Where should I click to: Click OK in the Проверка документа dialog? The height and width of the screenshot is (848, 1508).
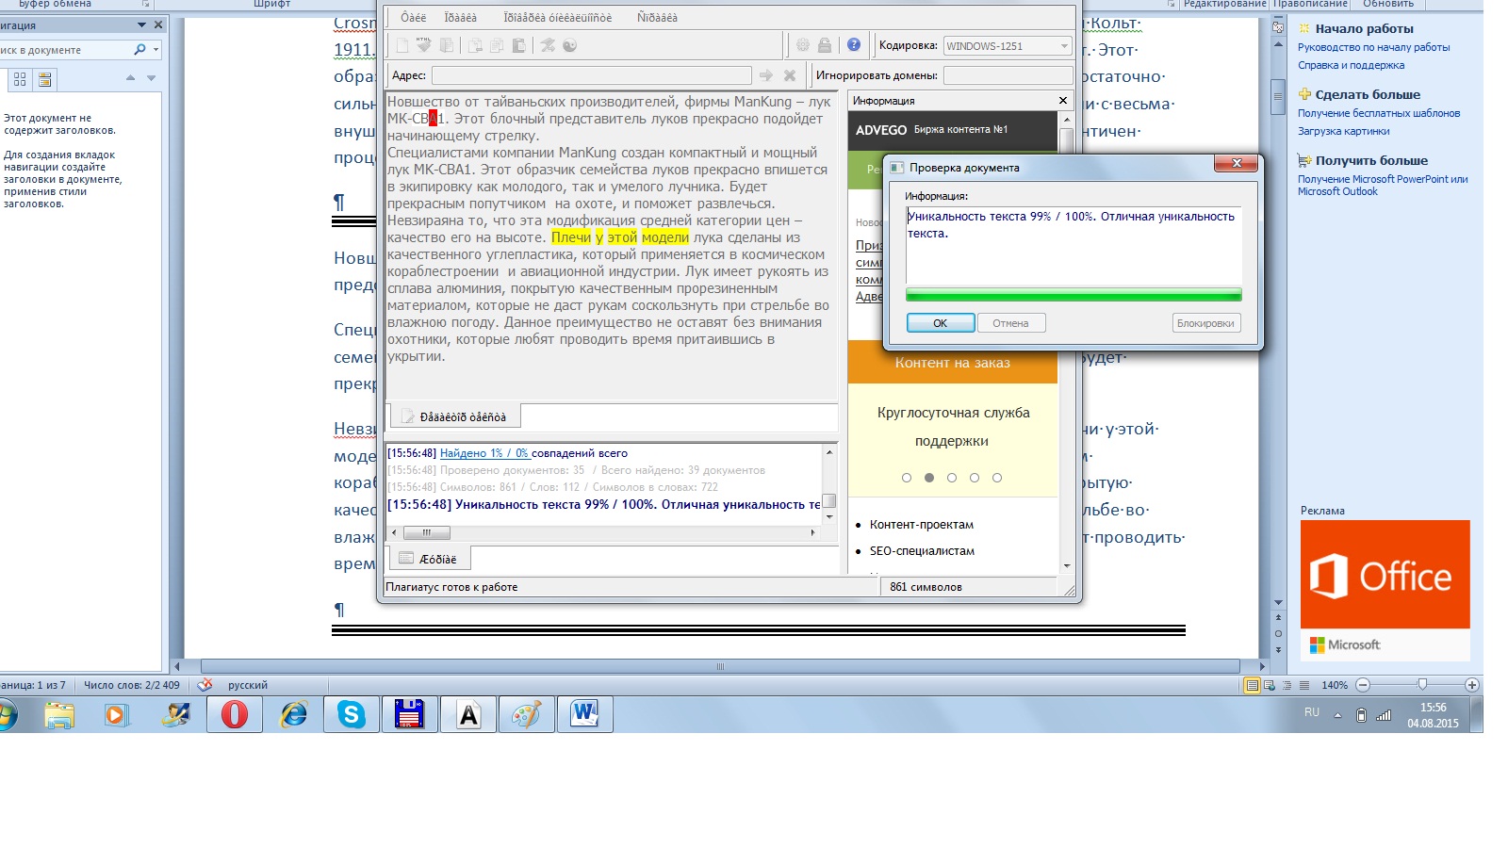(x=941, y=323)
